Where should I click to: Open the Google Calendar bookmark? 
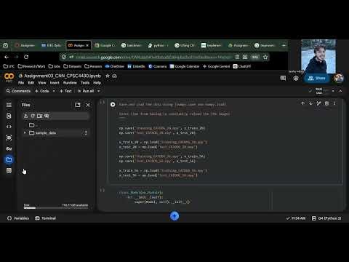tap(185, 66)
